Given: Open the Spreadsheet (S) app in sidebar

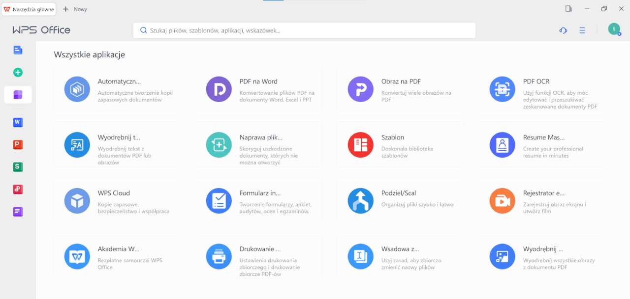Looking at the screenshot, I should (18, 167).
